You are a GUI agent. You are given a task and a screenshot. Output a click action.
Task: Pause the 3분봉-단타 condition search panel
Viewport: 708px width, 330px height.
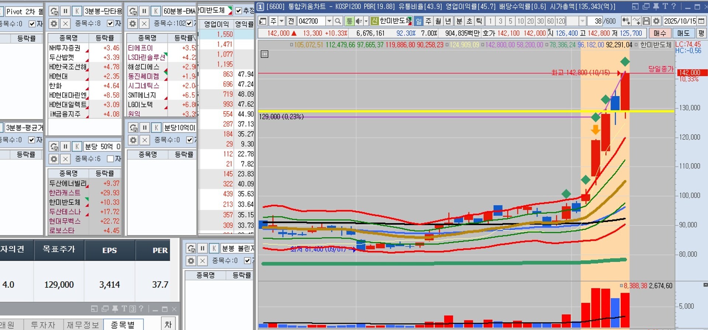(65, 11)
